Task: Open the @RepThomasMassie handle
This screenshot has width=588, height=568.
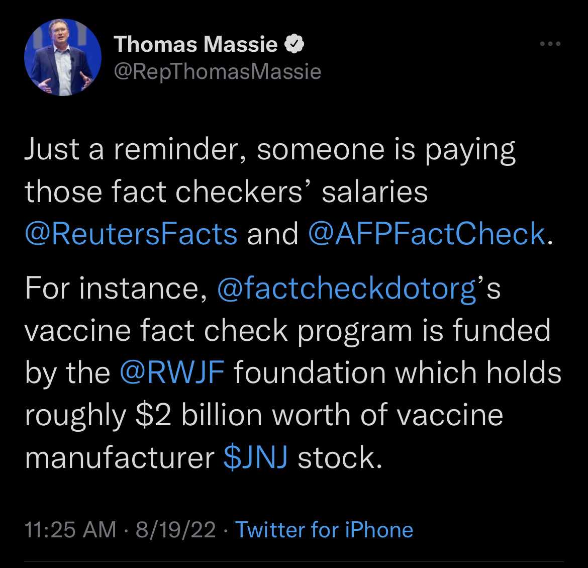Action: 218,72
